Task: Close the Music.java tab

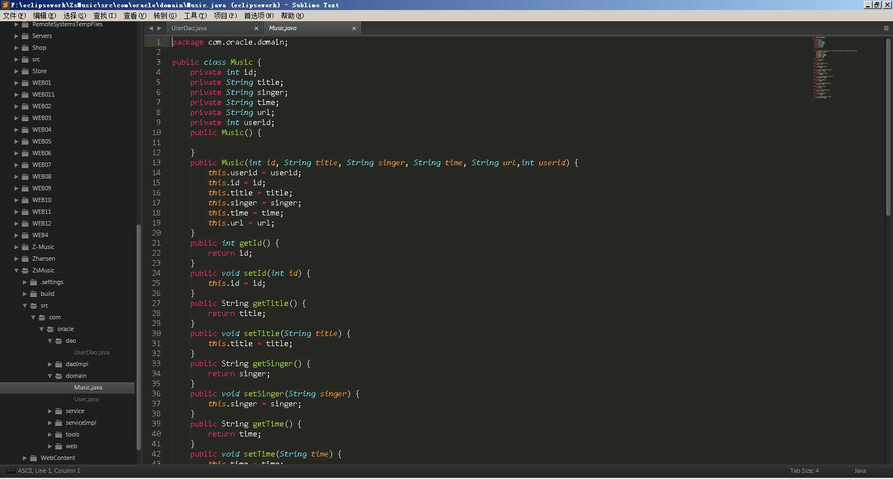Action: (354, 28)
